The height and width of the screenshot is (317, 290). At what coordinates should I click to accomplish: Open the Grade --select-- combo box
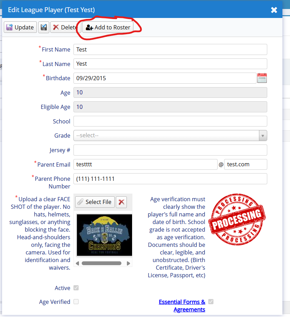click(166, 136)
